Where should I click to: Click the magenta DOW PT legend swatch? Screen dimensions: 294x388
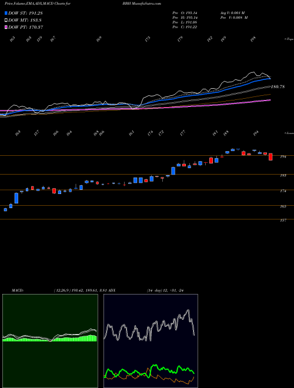pos(6,27)
